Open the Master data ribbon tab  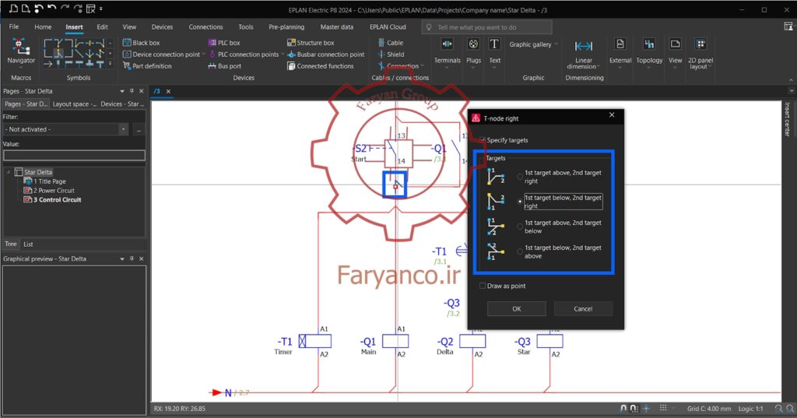pos(337,27)
